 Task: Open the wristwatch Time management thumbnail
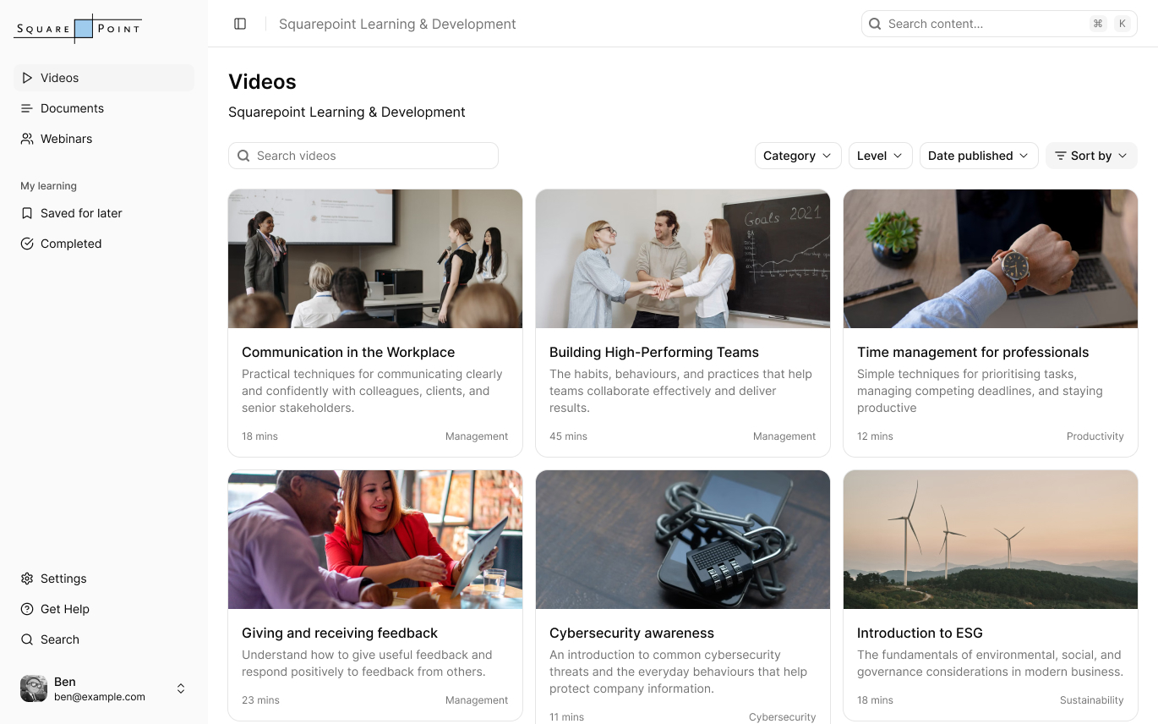pyautogui.click(x=991, y=259)
